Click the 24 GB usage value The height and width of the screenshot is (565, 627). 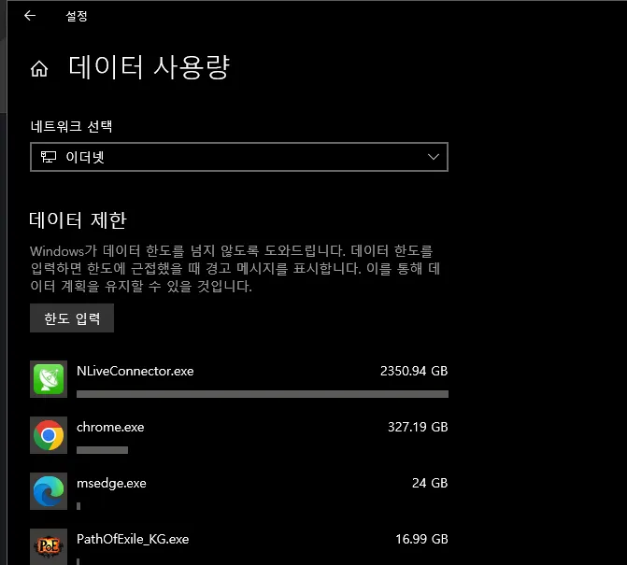pos(430,483)
